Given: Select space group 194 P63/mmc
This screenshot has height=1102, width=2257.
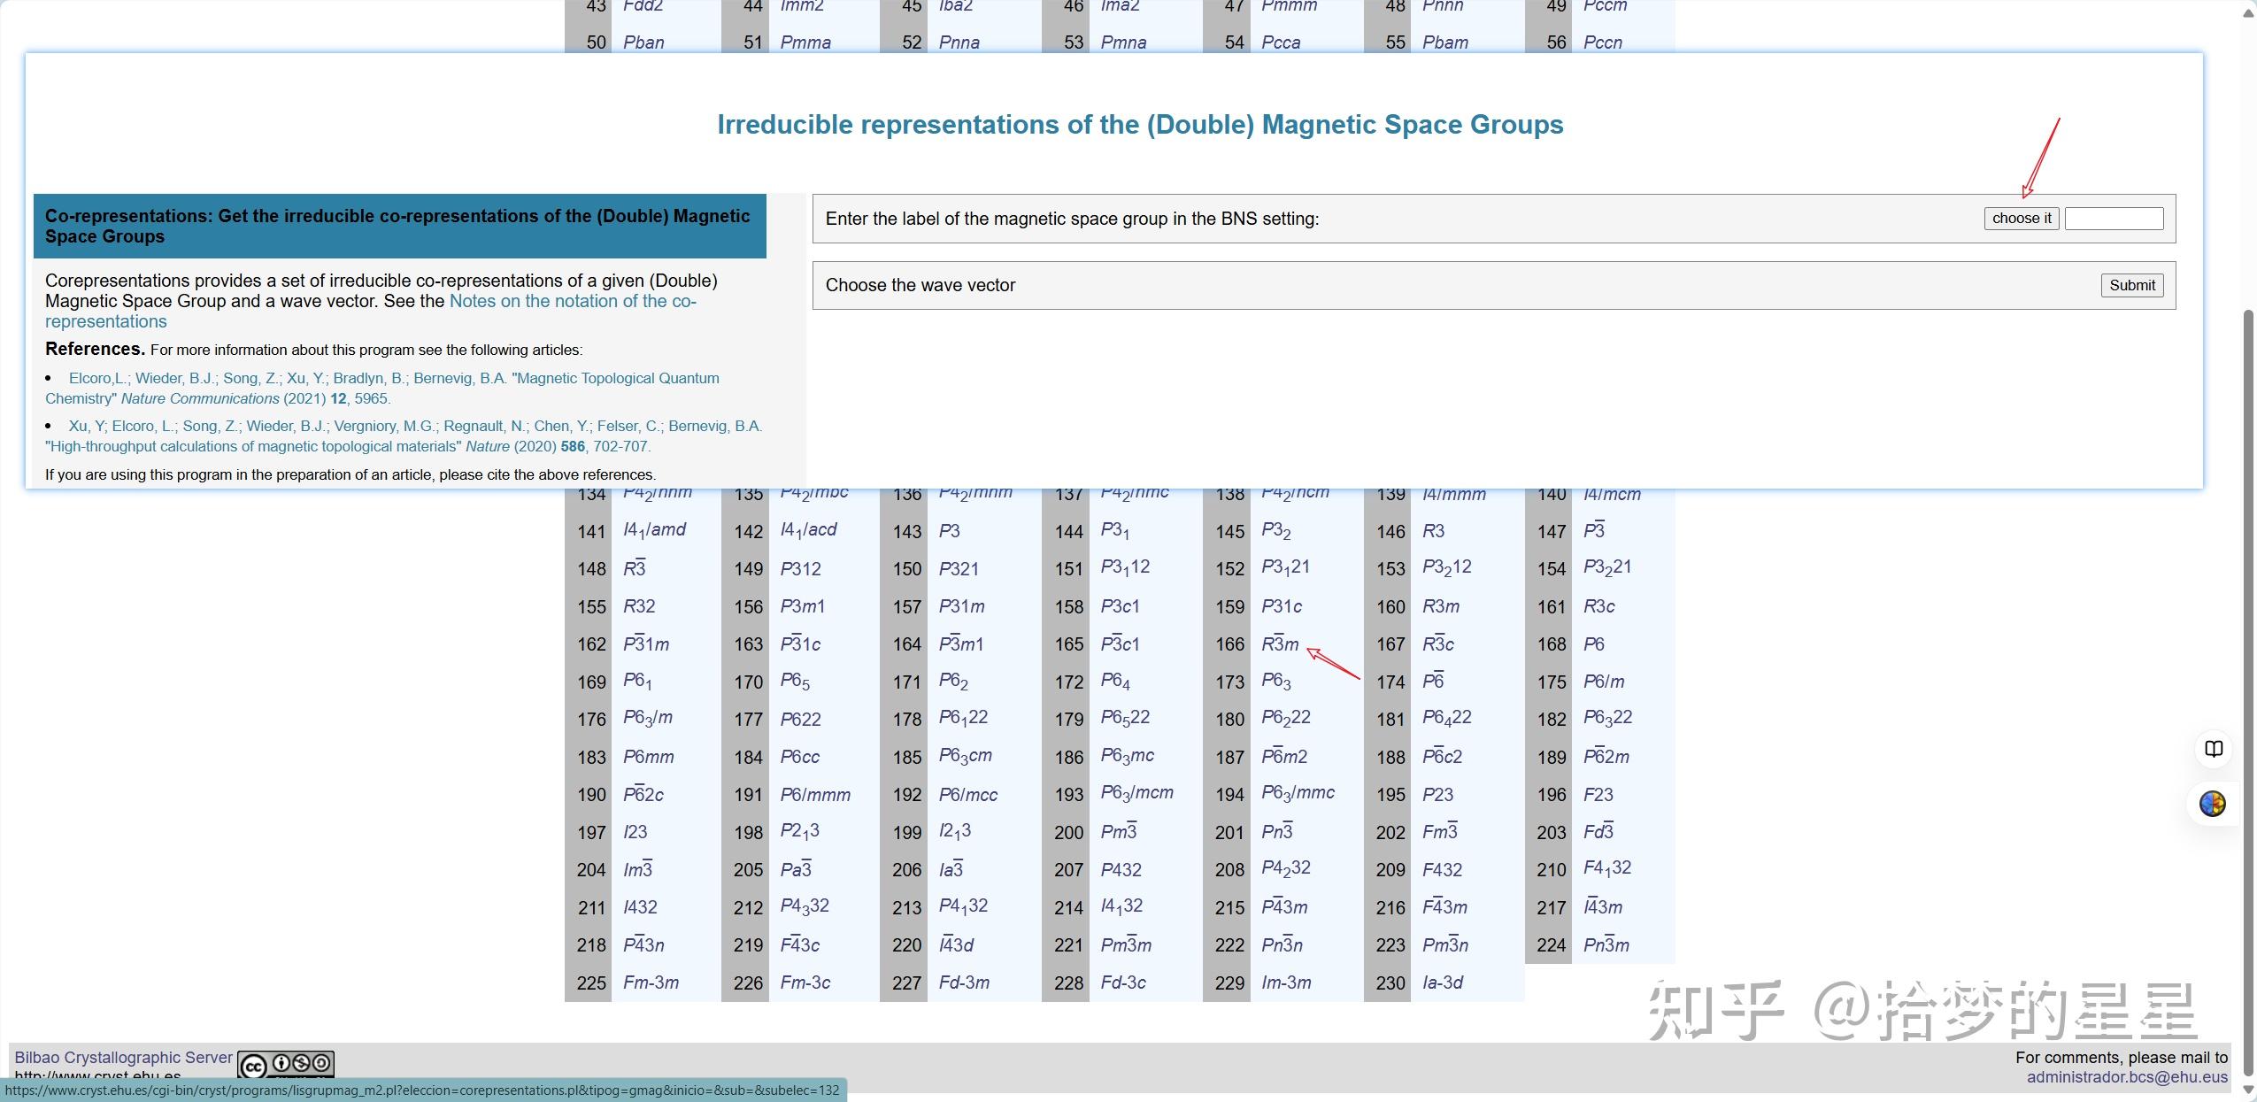Looking at the screenshot, I should pyautogui.click(x=1297, y=794).
